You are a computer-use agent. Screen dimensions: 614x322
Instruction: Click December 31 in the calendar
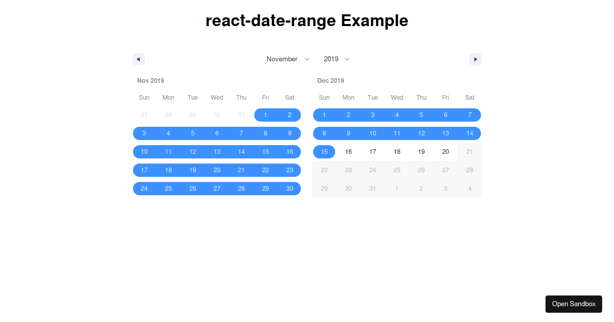[x=372, y=188]
